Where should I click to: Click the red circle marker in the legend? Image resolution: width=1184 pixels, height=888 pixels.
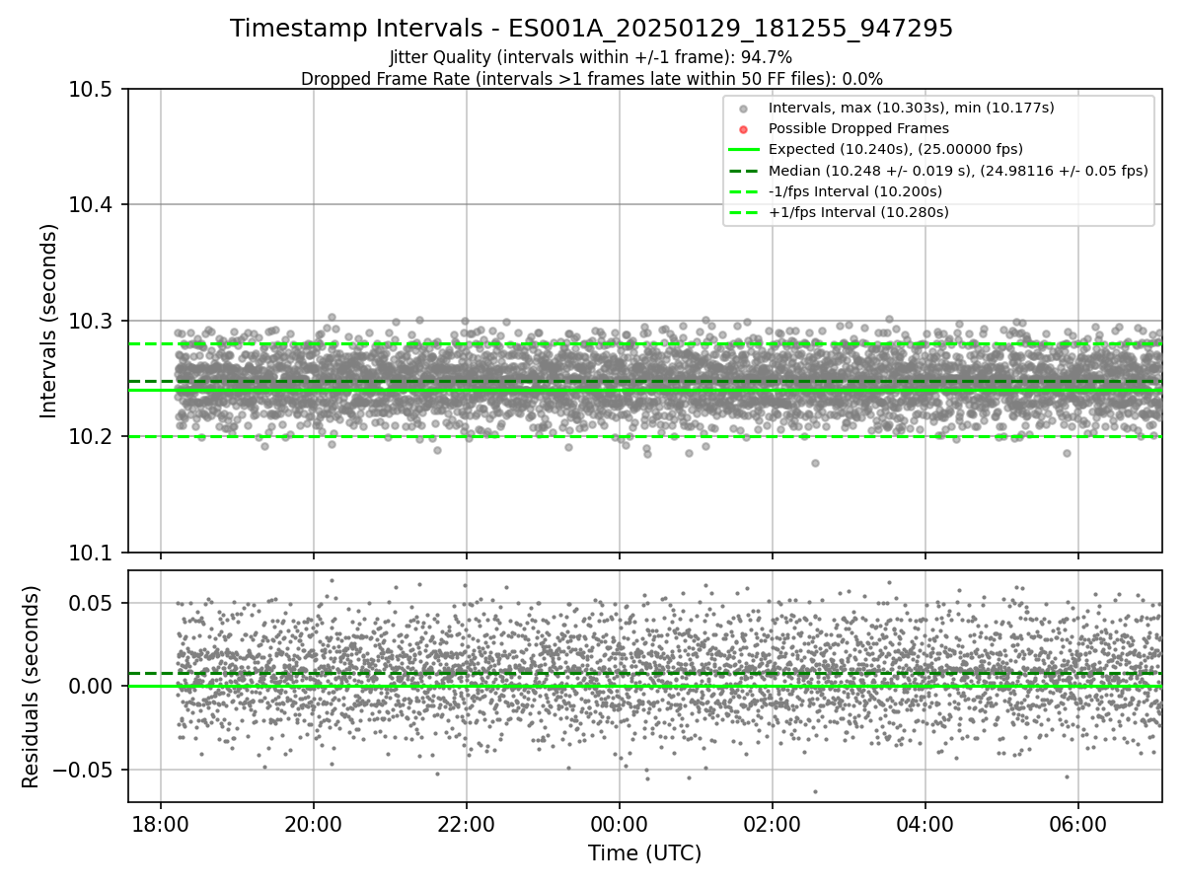744,128
